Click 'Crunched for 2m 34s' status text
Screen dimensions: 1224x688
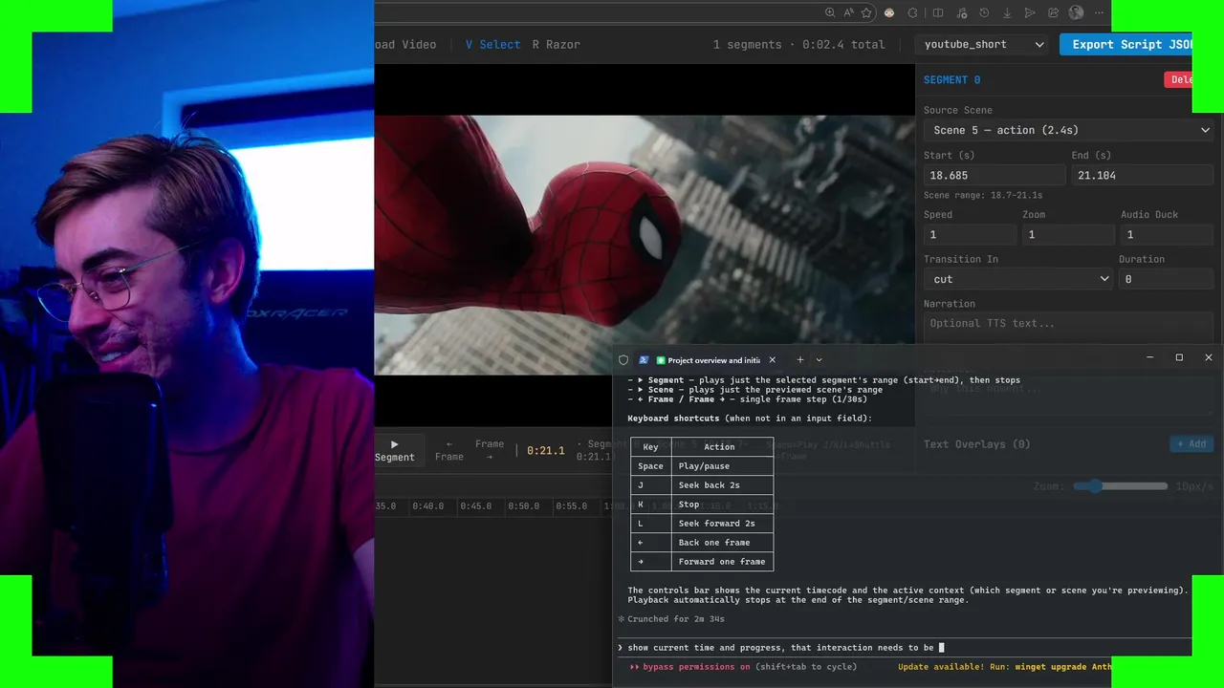tap(676, 619)
